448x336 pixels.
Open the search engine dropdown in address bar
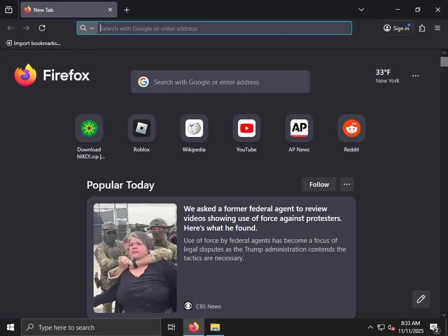coord(87,28)
